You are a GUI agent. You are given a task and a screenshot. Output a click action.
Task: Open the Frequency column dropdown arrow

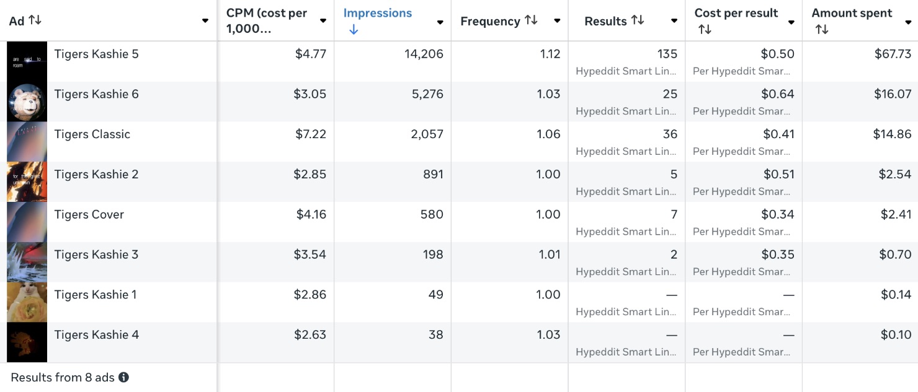click(557, 21)
